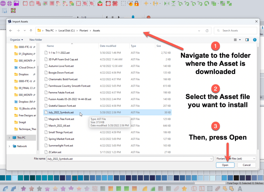This screenshot has height=192, width=264.
Task: Select file July_2022_Symbols.ast
Action: coord(108,112)
